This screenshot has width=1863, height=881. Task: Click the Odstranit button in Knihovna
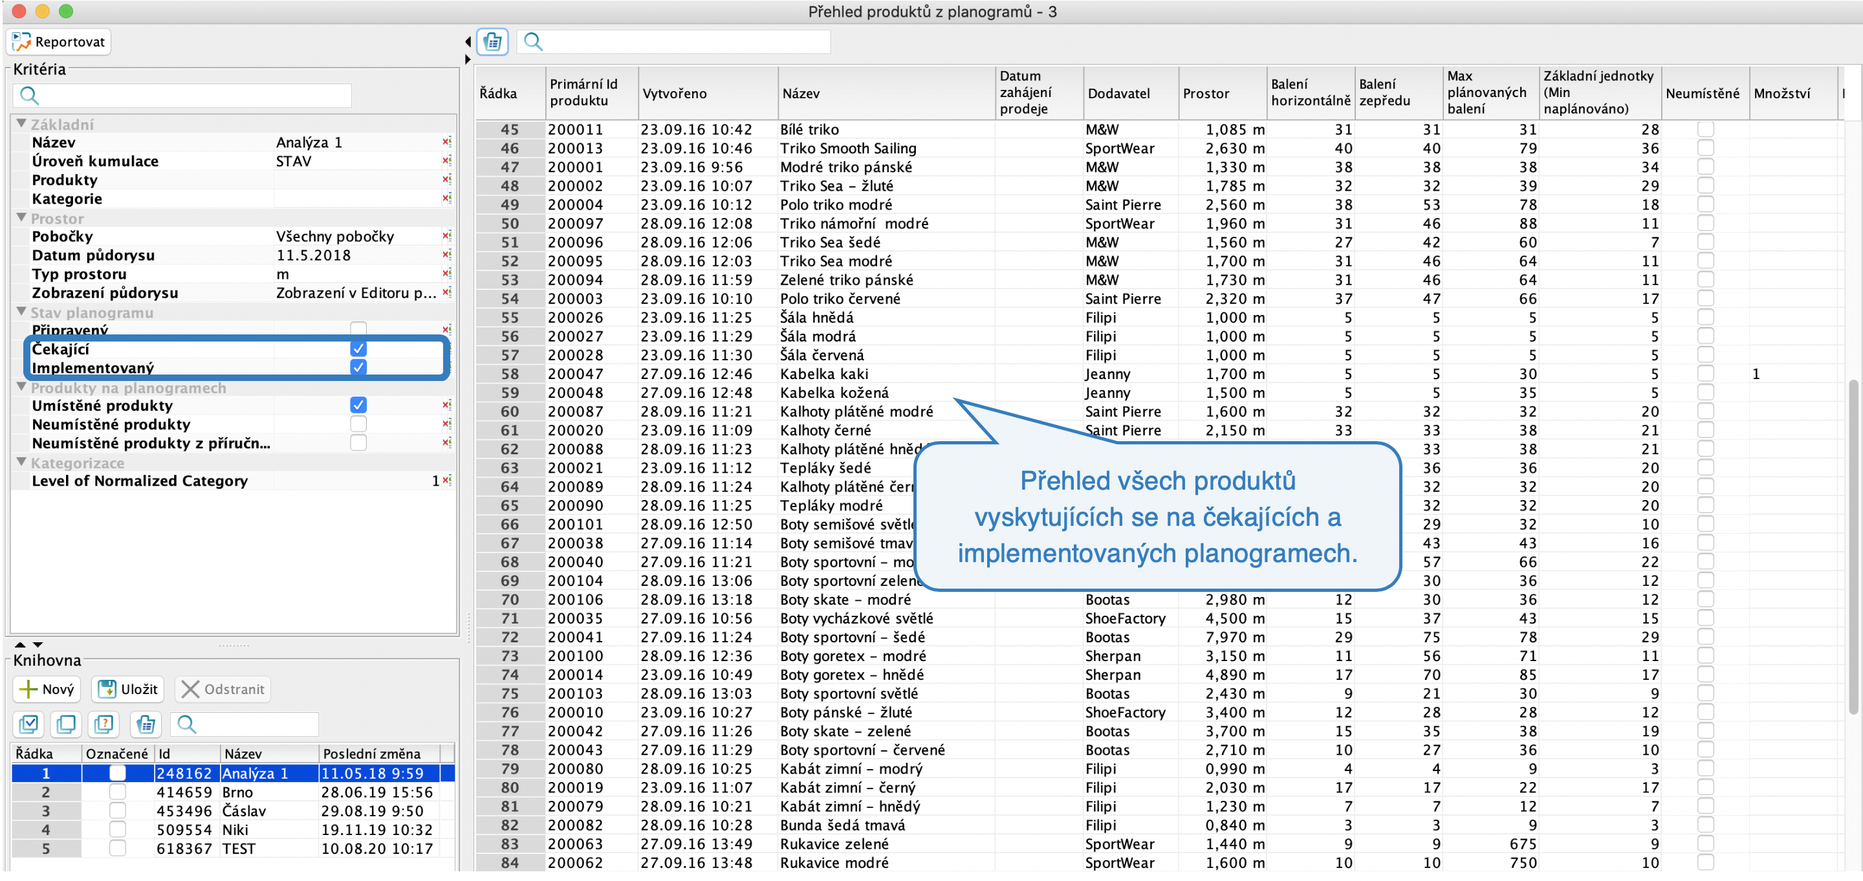coord(222,690)
